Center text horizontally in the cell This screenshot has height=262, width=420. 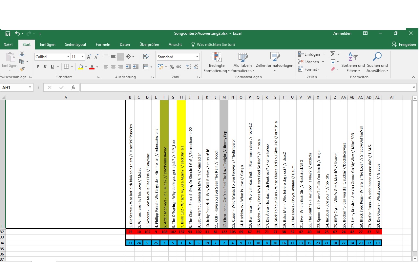tap(113, 67)
